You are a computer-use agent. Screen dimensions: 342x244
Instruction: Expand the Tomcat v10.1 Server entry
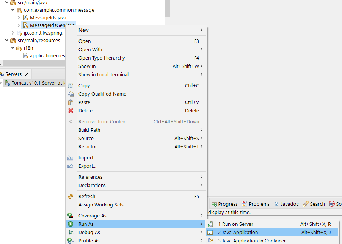(x=2, y=83)
